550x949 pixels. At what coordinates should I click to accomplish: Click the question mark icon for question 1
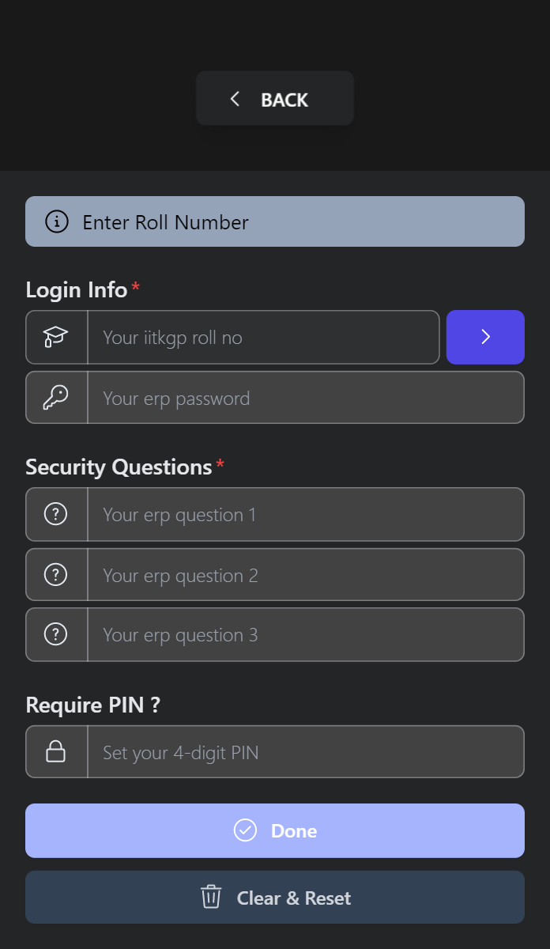pyautogui.click(x=55, y=514)
